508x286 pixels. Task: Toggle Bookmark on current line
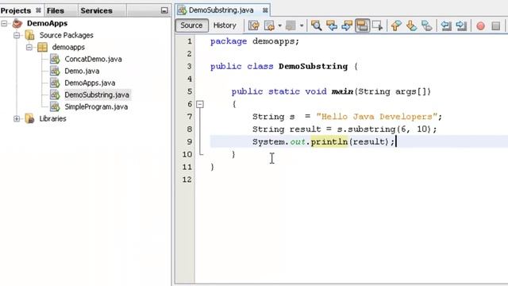427,25
